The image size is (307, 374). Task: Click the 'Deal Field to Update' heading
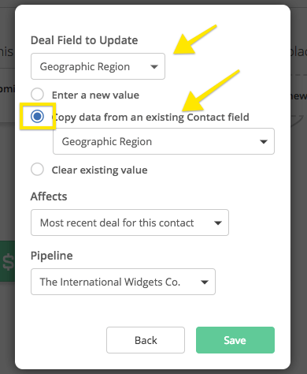pos(84,40)
